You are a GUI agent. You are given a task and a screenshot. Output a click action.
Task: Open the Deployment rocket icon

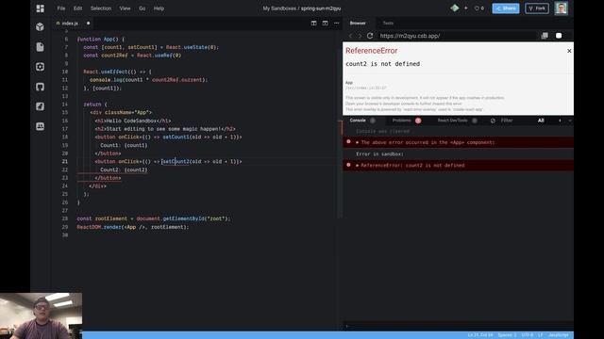(x=40, y=106)
